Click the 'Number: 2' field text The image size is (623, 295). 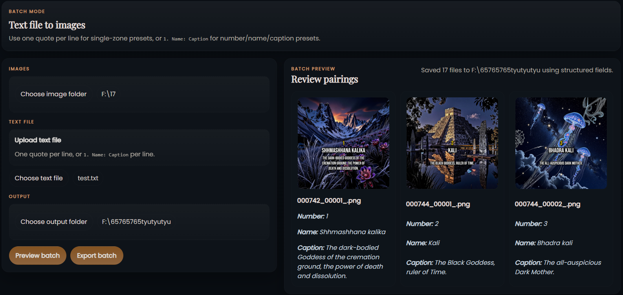pyautogui.click(x=422, y=224)
